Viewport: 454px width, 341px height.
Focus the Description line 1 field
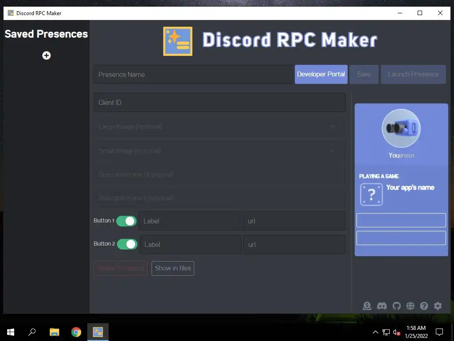(219, 174)
